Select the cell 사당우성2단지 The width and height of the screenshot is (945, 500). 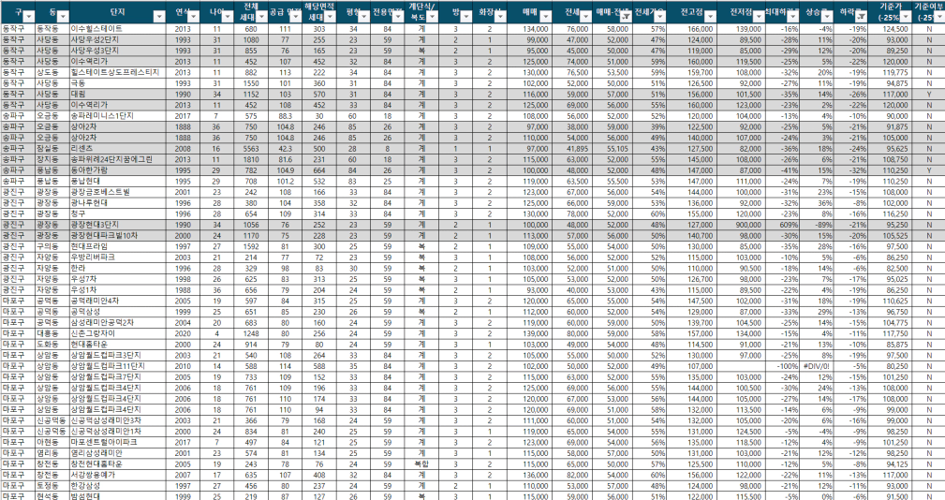117,39
